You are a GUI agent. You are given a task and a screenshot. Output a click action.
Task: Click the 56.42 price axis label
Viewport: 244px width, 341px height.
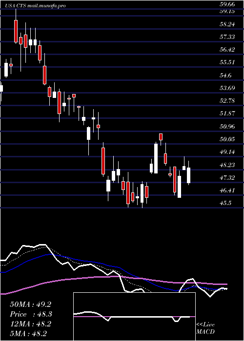tap(227, 50)
